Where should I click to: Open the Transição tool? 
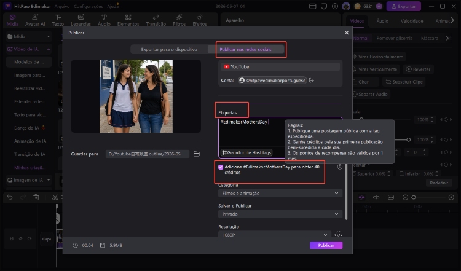(x=156, y=20)
